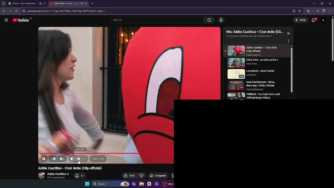Expand the subscription notification bell dropdown
This screenshot has height=188, width=334.
79,176
